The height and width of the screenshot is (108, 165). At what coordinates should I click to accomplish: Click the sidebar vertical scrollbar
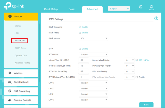point(39,52)
